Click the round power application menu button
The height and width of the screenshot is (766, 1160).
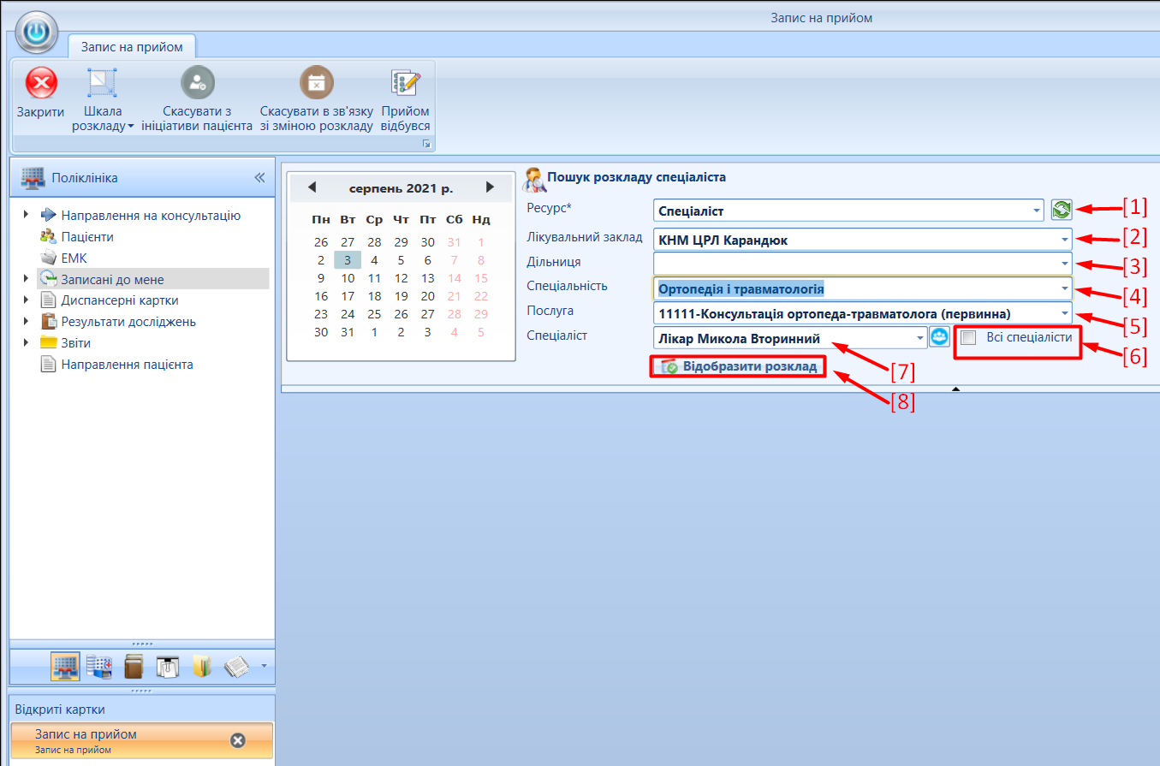pyautogui.click(x=36, y=33)
